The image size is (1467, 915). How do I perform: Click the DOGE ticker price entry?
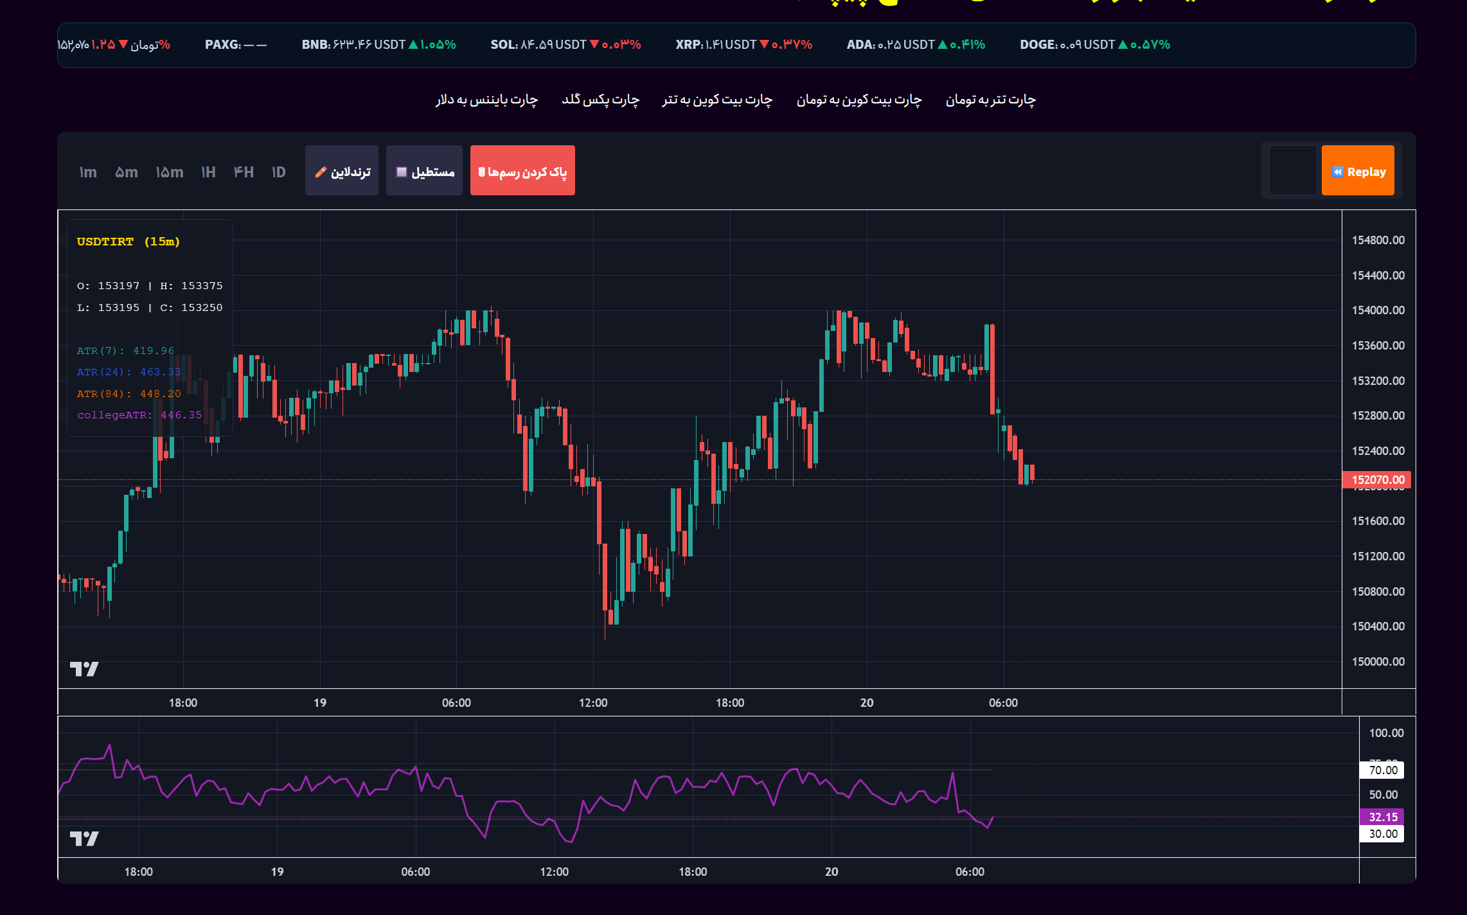(x=1095, y=45)
